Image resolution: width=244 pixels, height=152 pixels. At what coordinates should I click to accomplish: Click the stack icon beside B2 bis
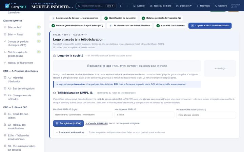point(5,135)
